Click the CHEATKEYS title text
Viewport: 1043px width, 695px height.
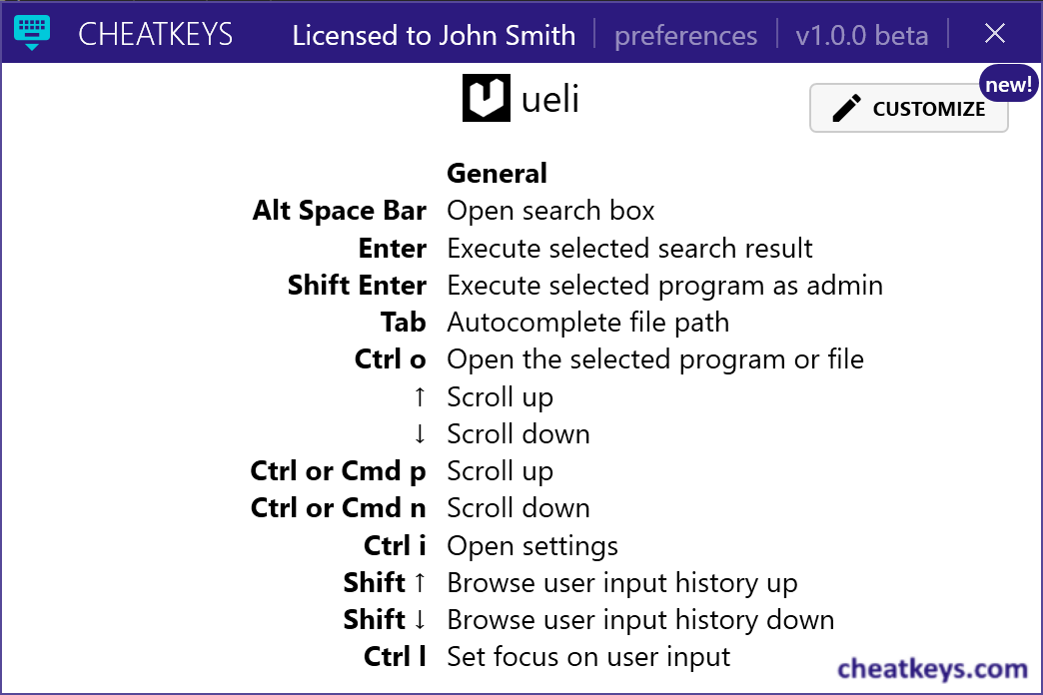pos(155,35)
